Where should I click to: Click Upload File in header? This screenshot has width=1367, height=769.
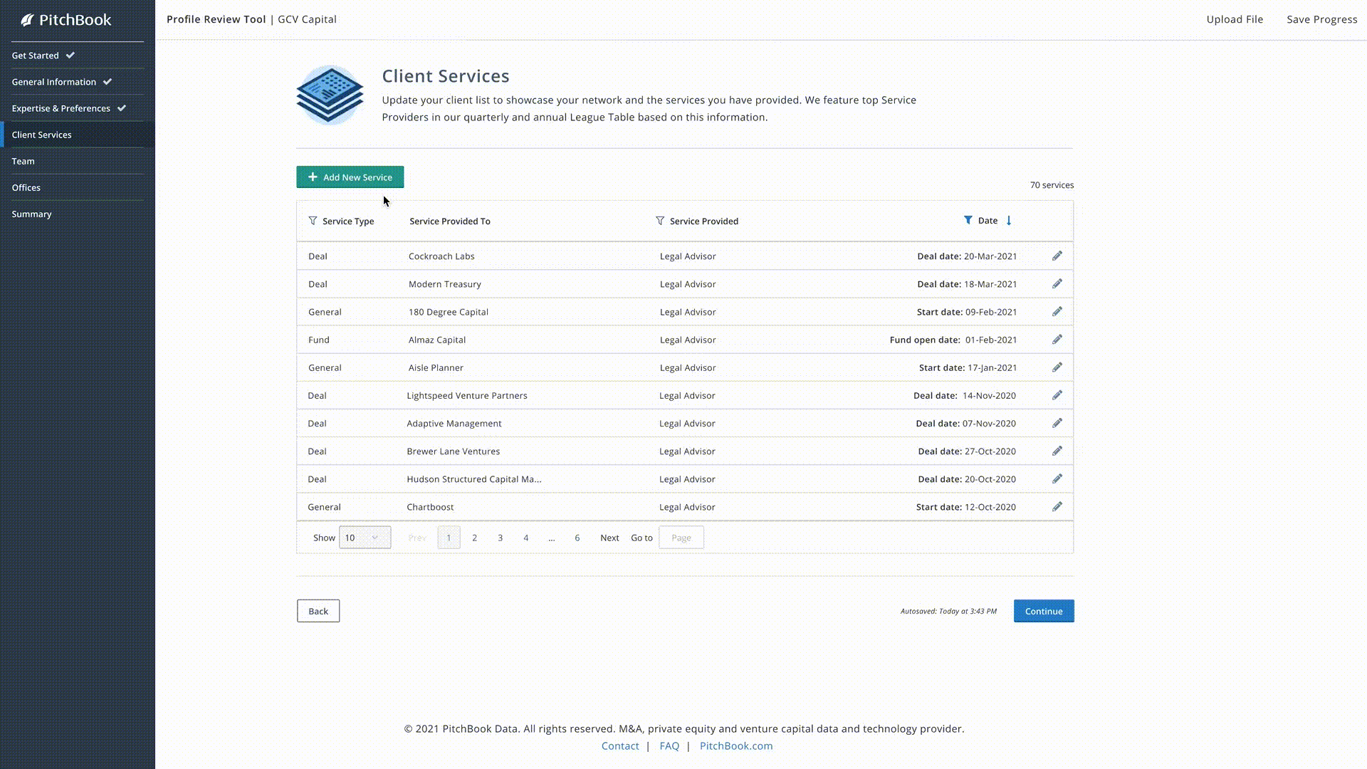(1235, 19)
